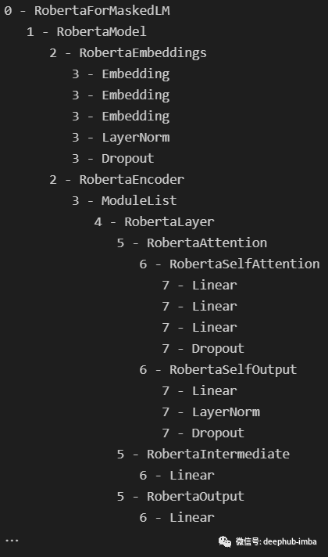Select the RobertaIntermediate line
Viewport: 328px width, 557px height.
pyautogui.click(x=203, y=455)
